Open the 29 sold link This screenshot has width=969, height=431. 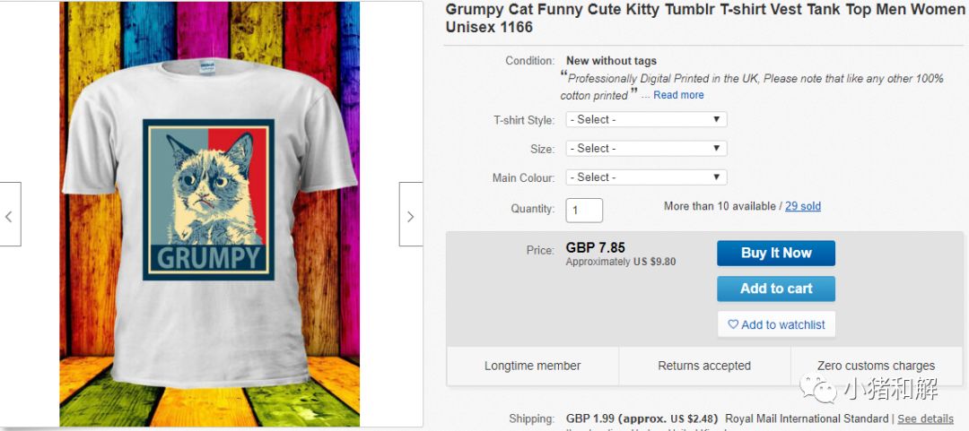[x=803, y=206]
